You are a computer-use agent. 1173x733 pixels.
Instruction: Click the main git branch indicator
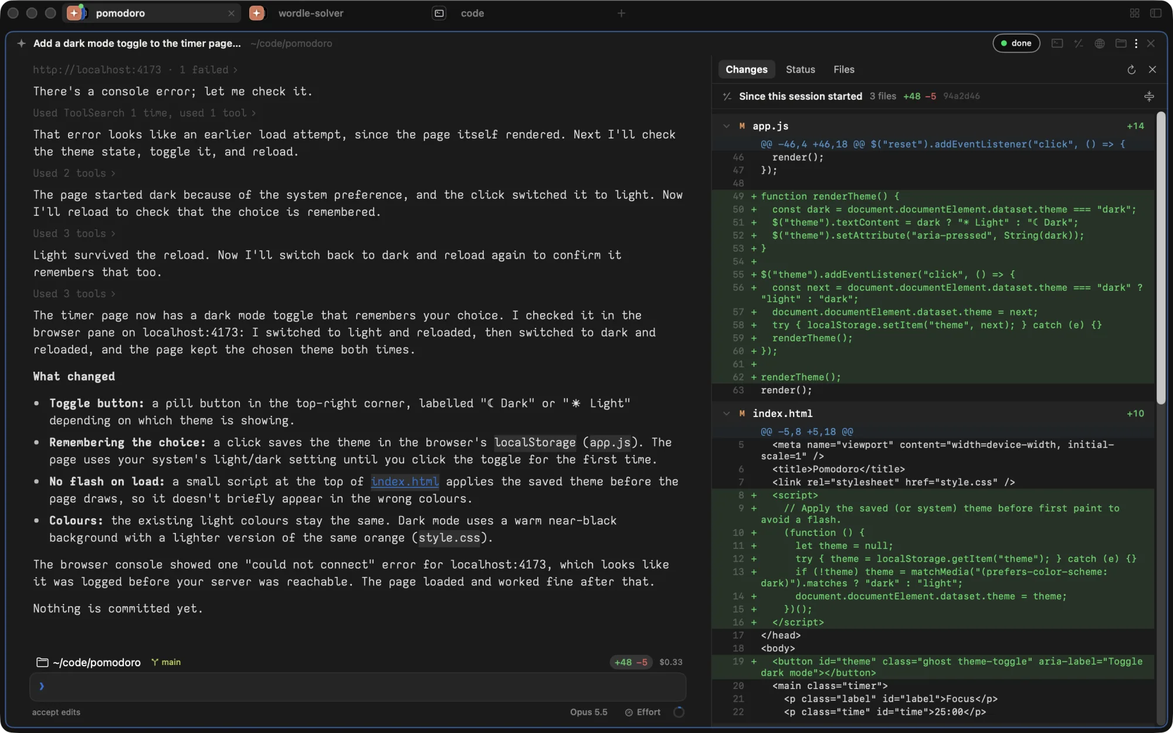(166, 662)
